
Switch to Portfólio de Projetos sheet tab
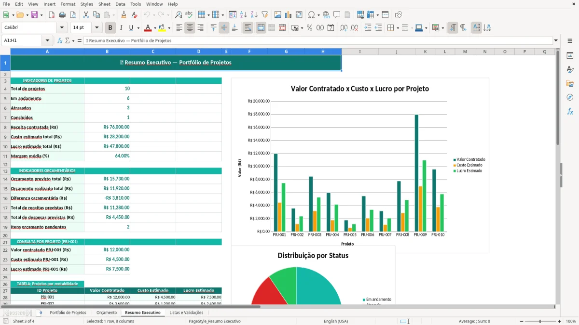(x=68, y=312)
